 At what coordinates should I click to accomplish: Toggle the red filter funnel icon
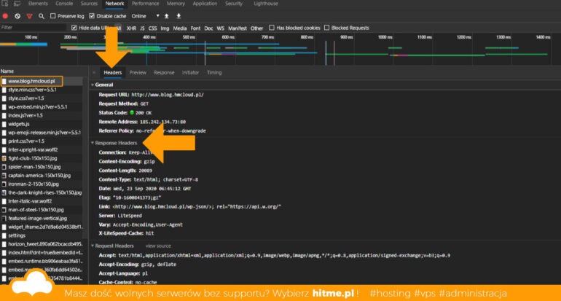point(29,16)
